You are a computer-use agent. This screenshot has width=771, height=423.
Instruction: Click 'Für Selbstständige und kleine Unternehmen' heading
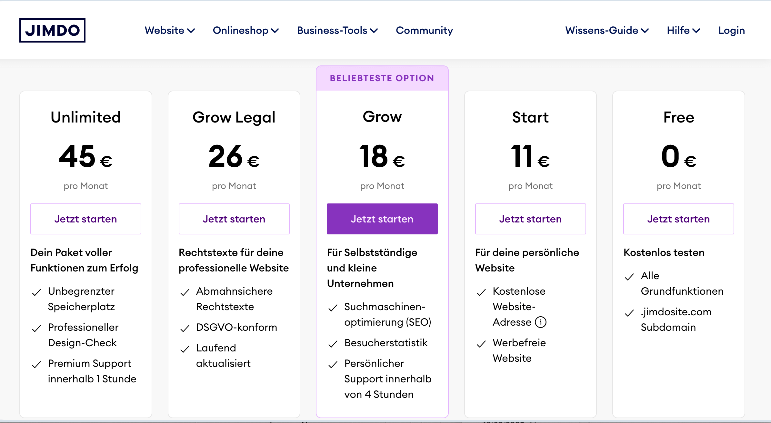(x=372, y=268)
